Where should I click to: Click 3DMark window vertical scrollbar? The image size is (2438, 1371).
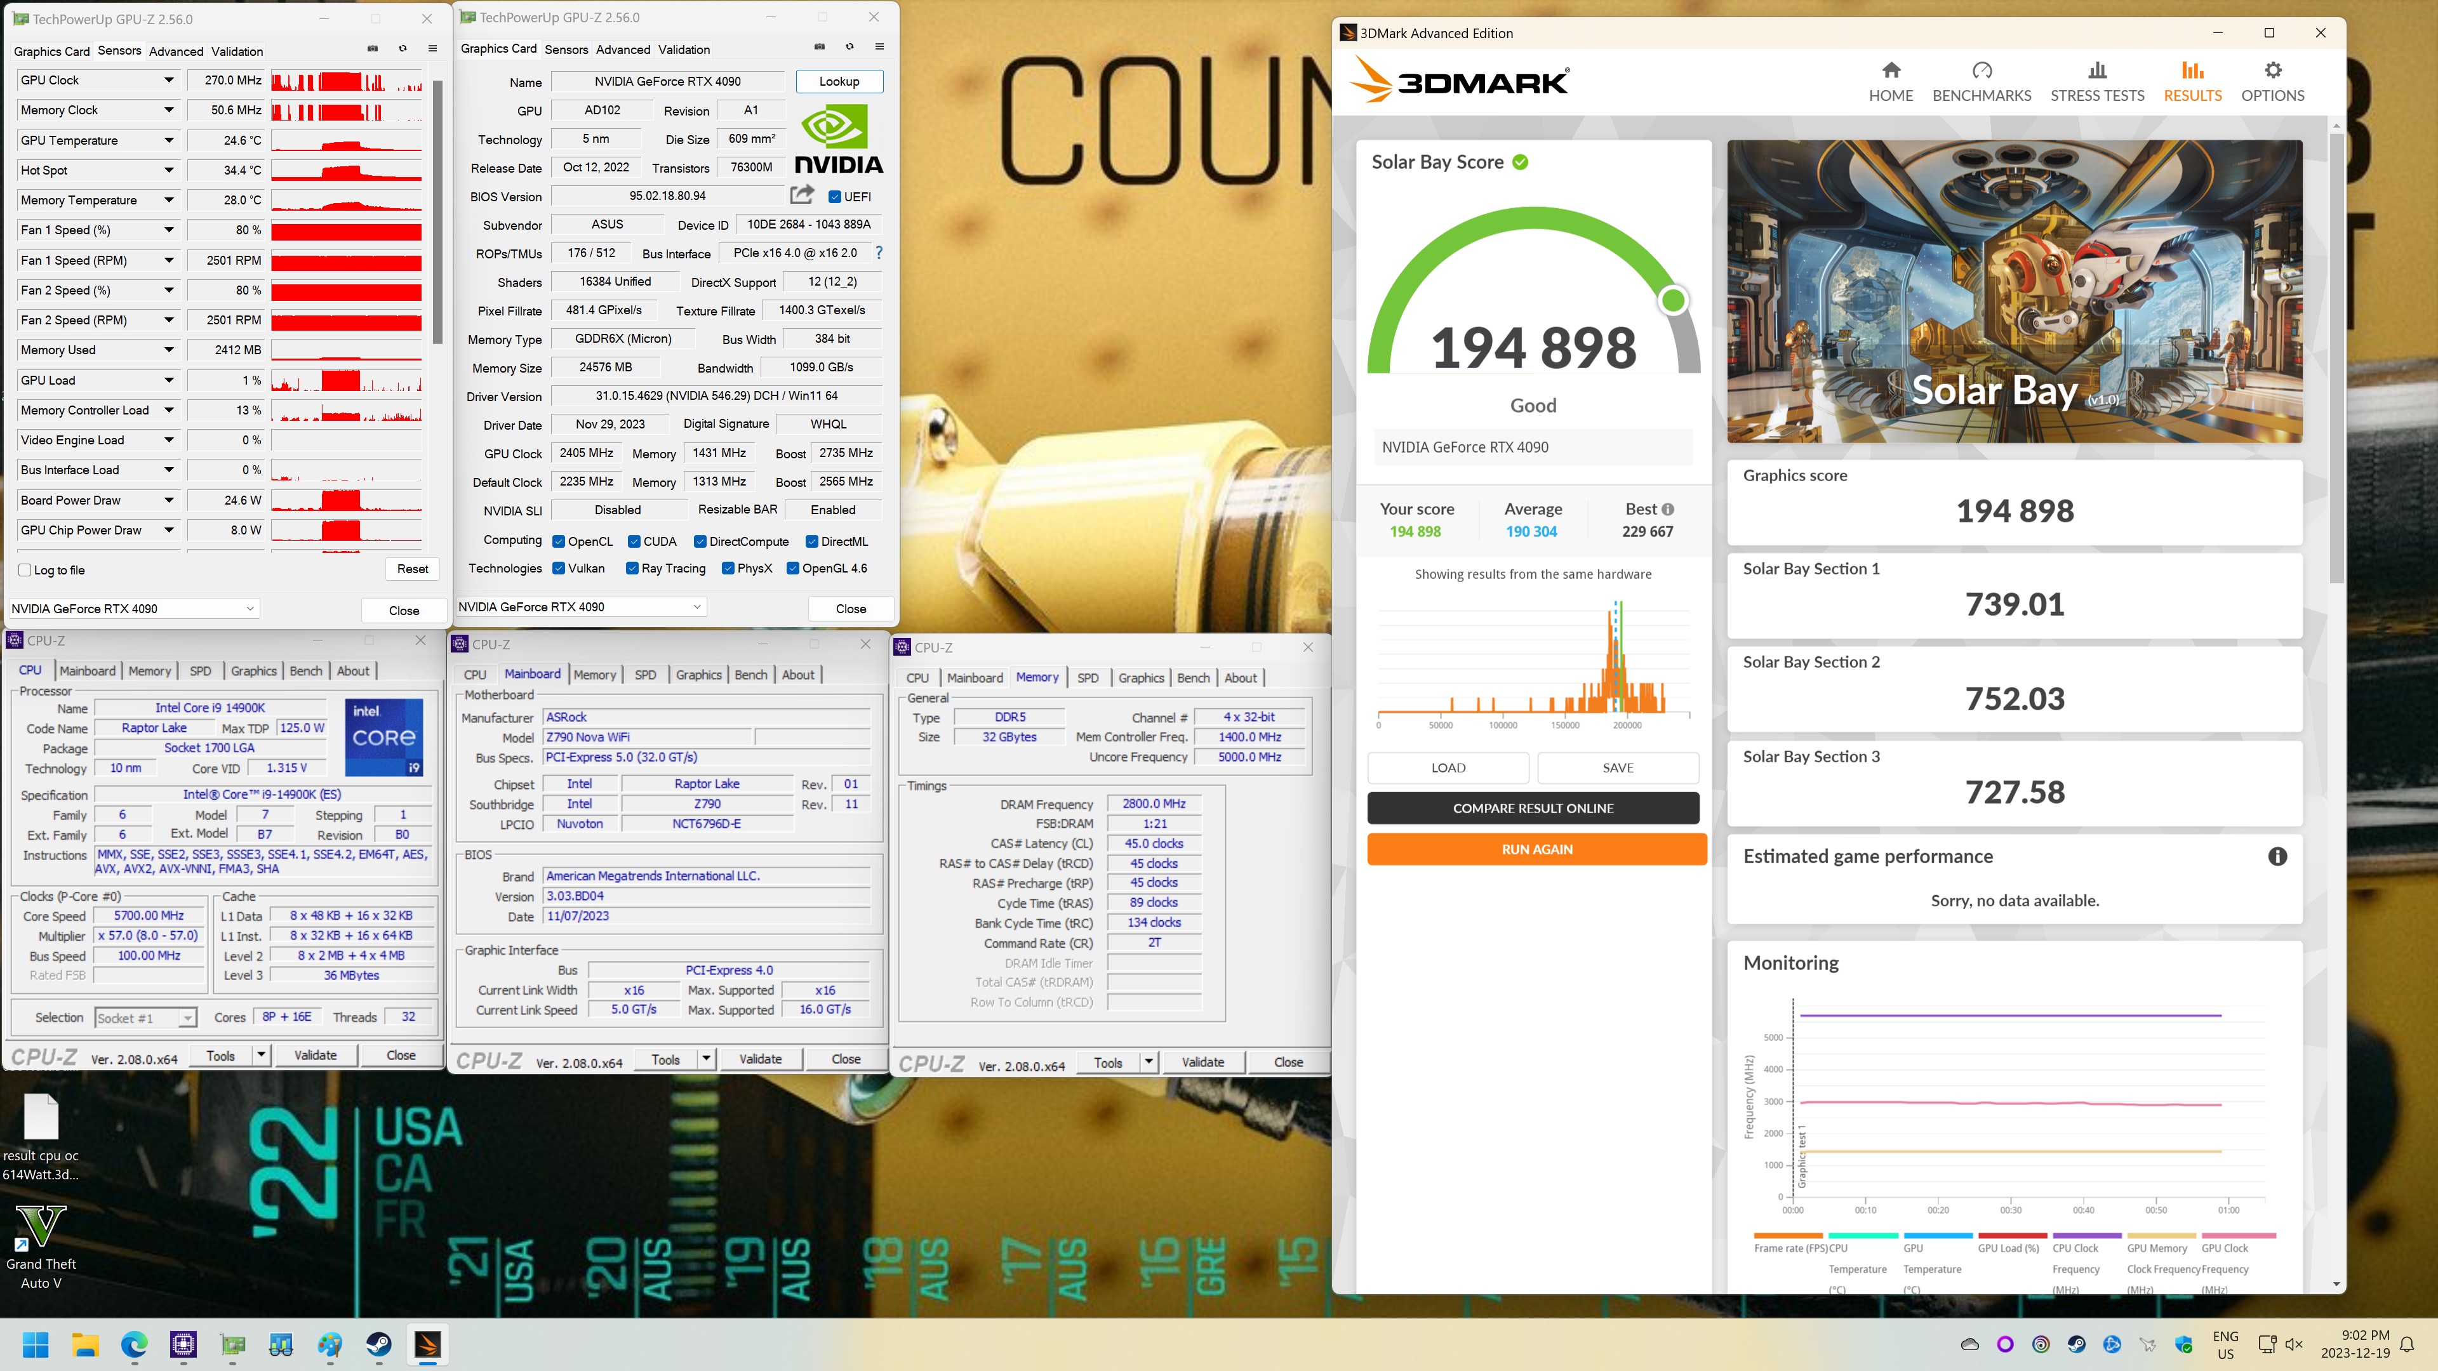click(2336, 359)
